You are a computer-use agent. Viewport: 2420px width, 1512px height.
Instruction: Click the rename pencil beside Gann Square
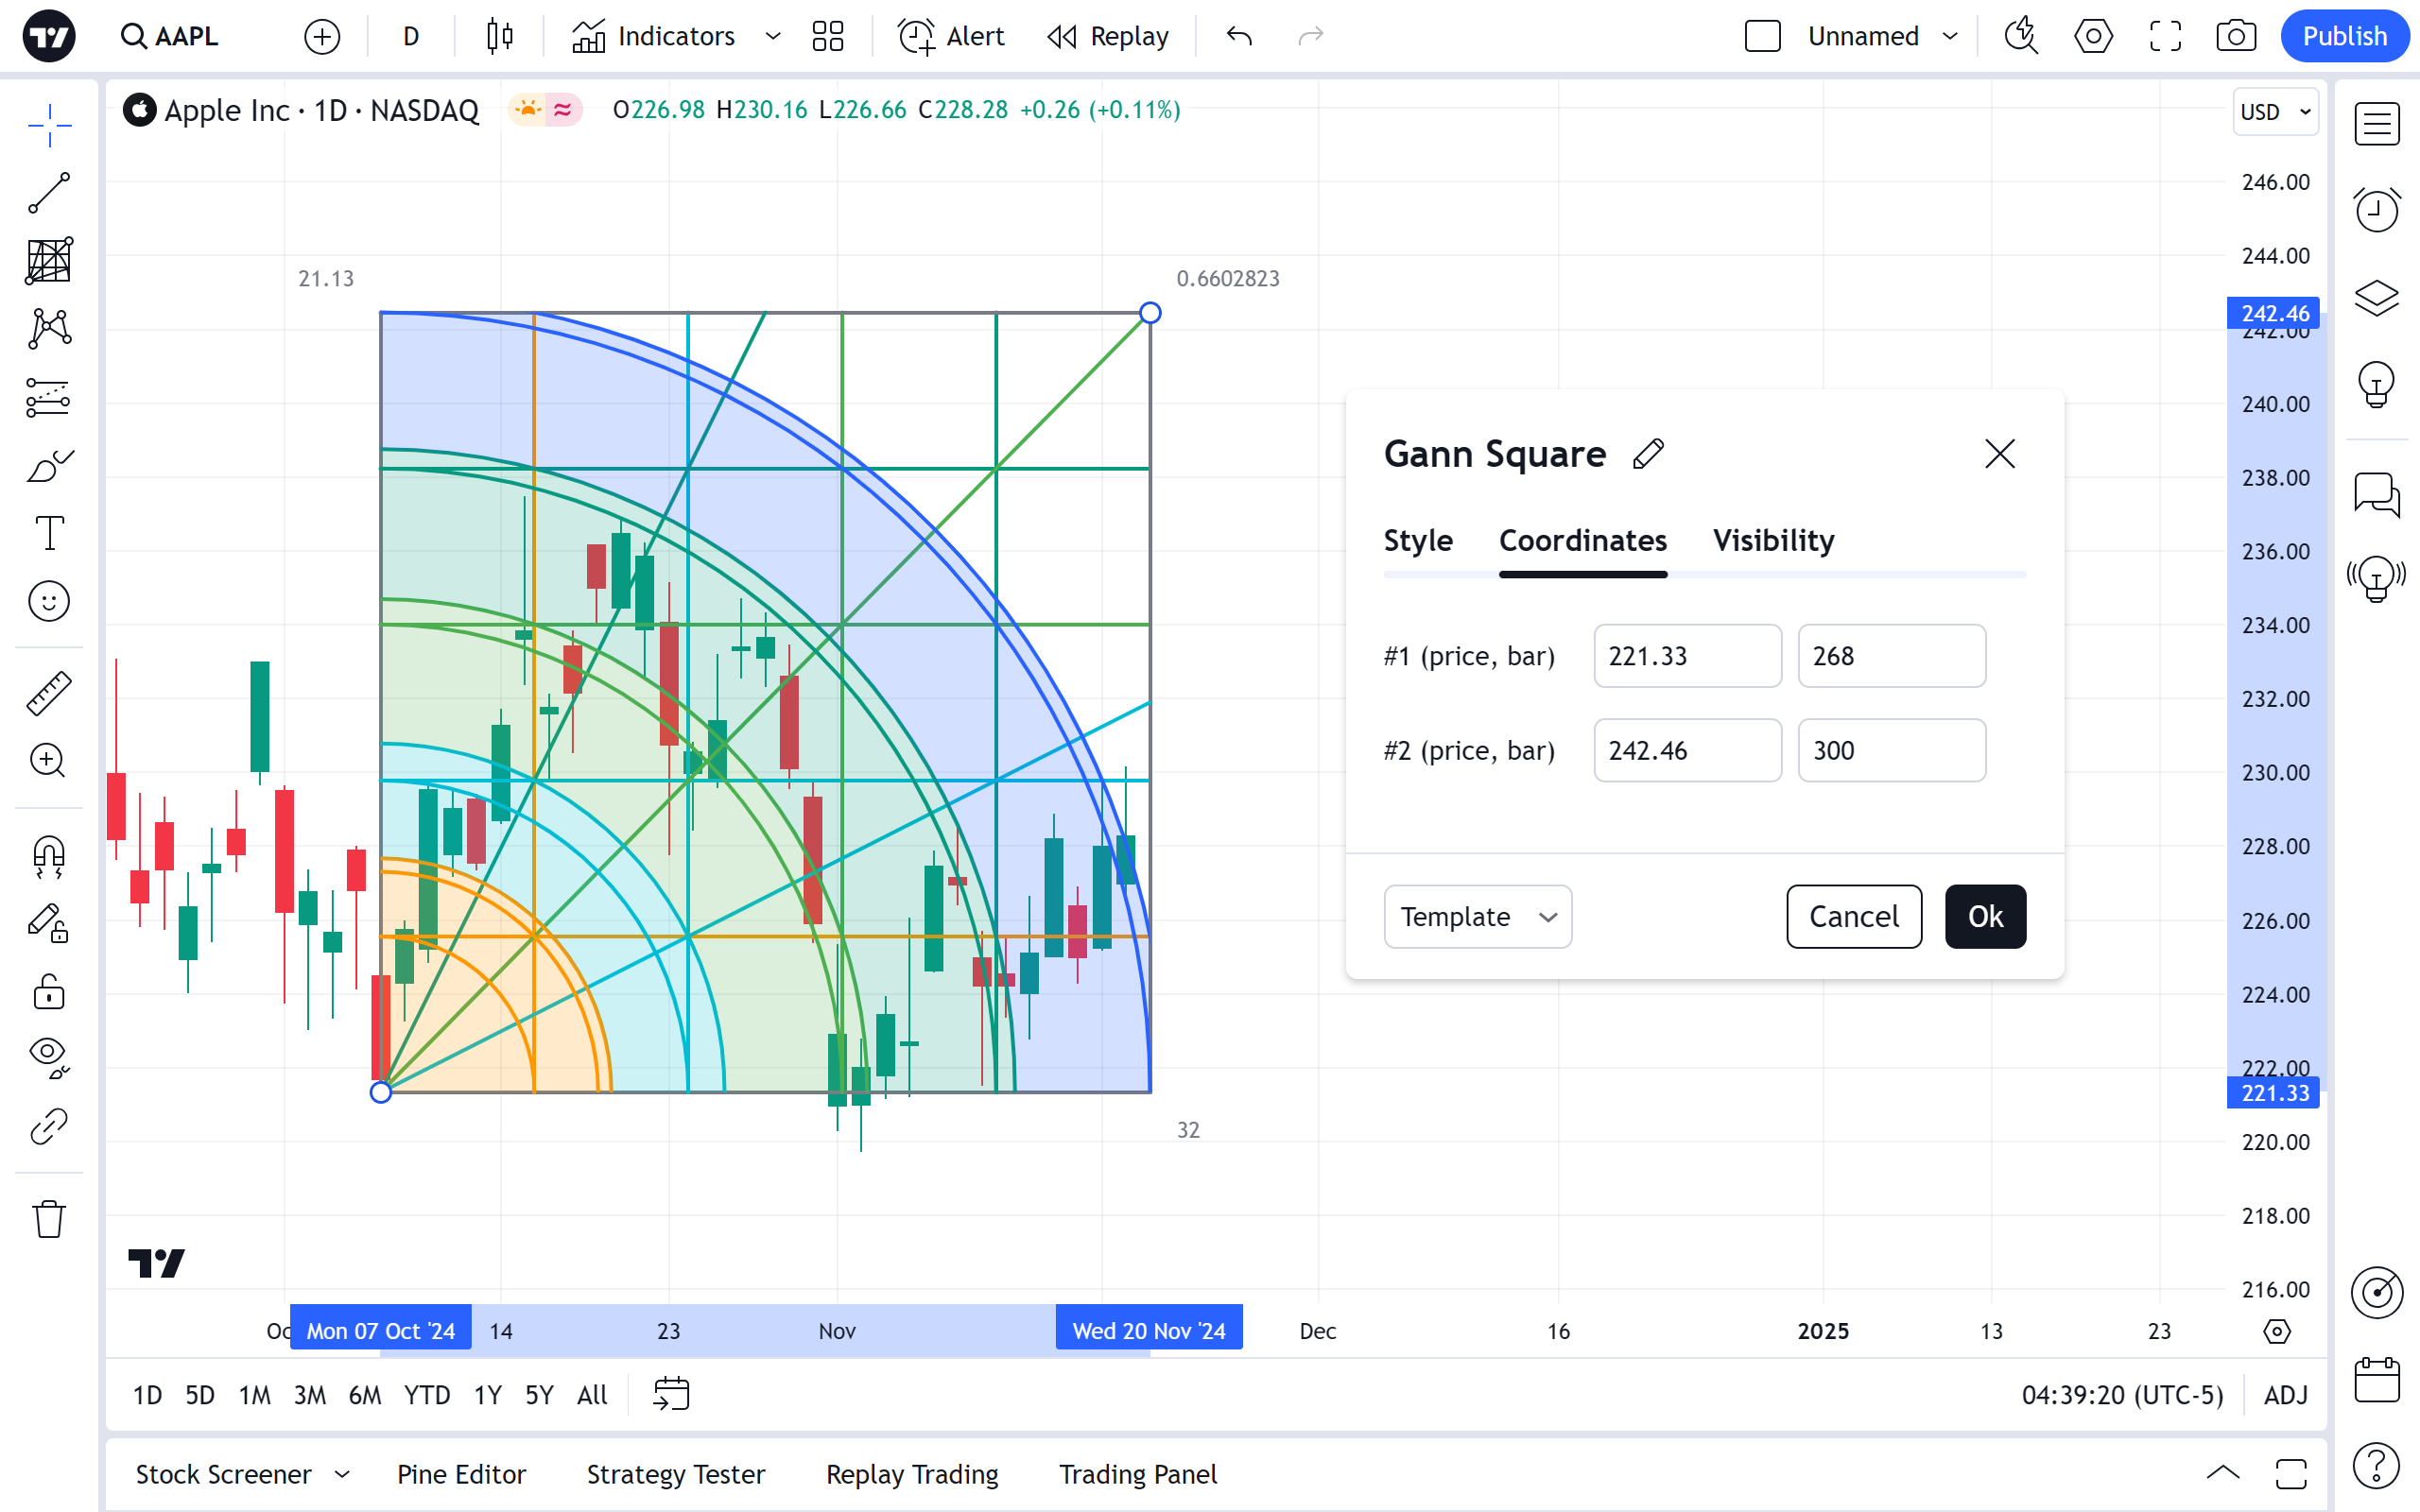[x=1648, y=454]
